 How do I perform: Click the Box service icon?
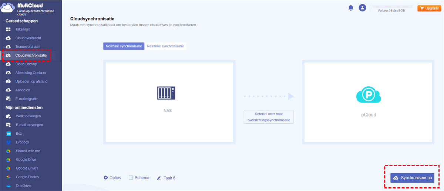coord(8,134)
